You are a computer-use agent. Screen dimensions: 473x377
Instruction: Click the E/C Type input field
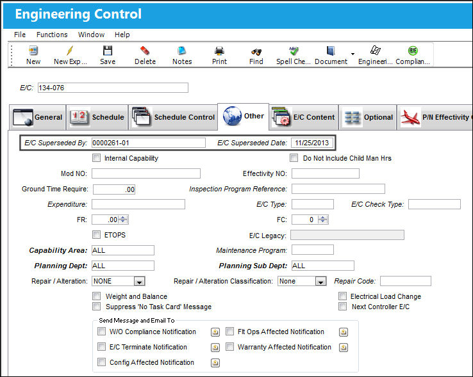tap(313, 204)
